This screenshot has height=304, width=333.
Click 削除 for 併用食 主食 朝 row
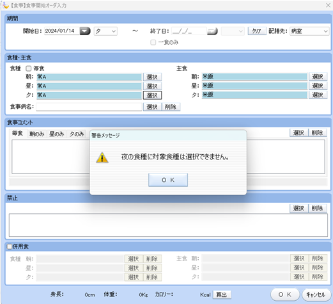click(318, 259)
